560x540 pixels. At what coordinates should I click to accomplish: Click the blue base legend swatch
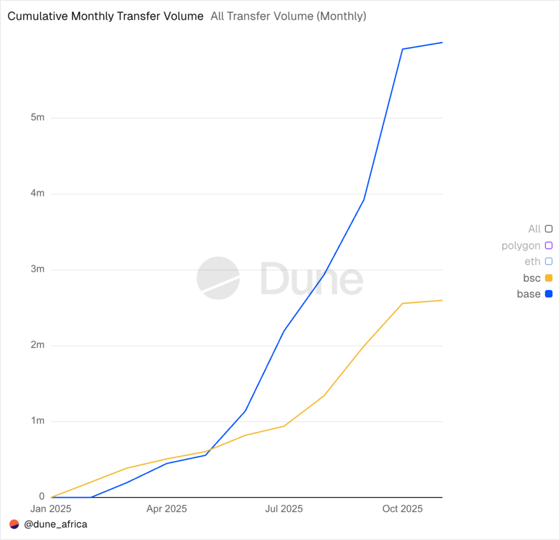pyautogui.click(x=549, y=294)
